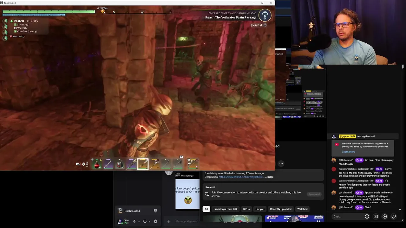Image resolution: width=406 pixels, height=228 pixels.
Task: Toggle the Discord microphone mute
Action: click(x=134, y=221)
